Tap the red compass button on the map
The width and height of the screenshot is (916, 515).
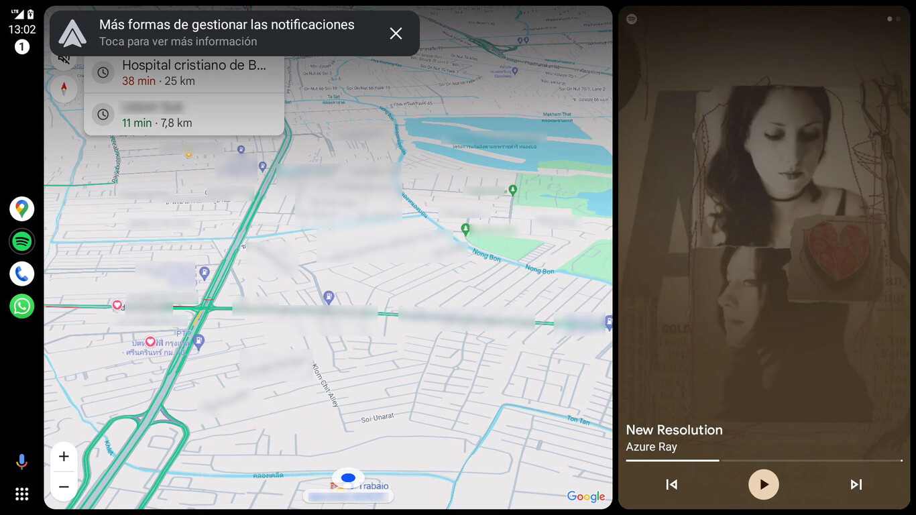[64, 88]
